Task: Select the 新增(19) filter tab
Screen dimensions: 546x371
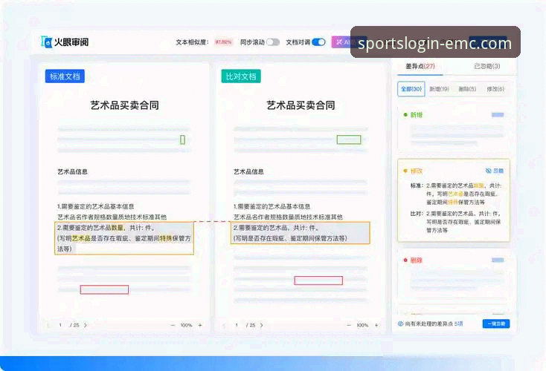Action: coord(439,89)
